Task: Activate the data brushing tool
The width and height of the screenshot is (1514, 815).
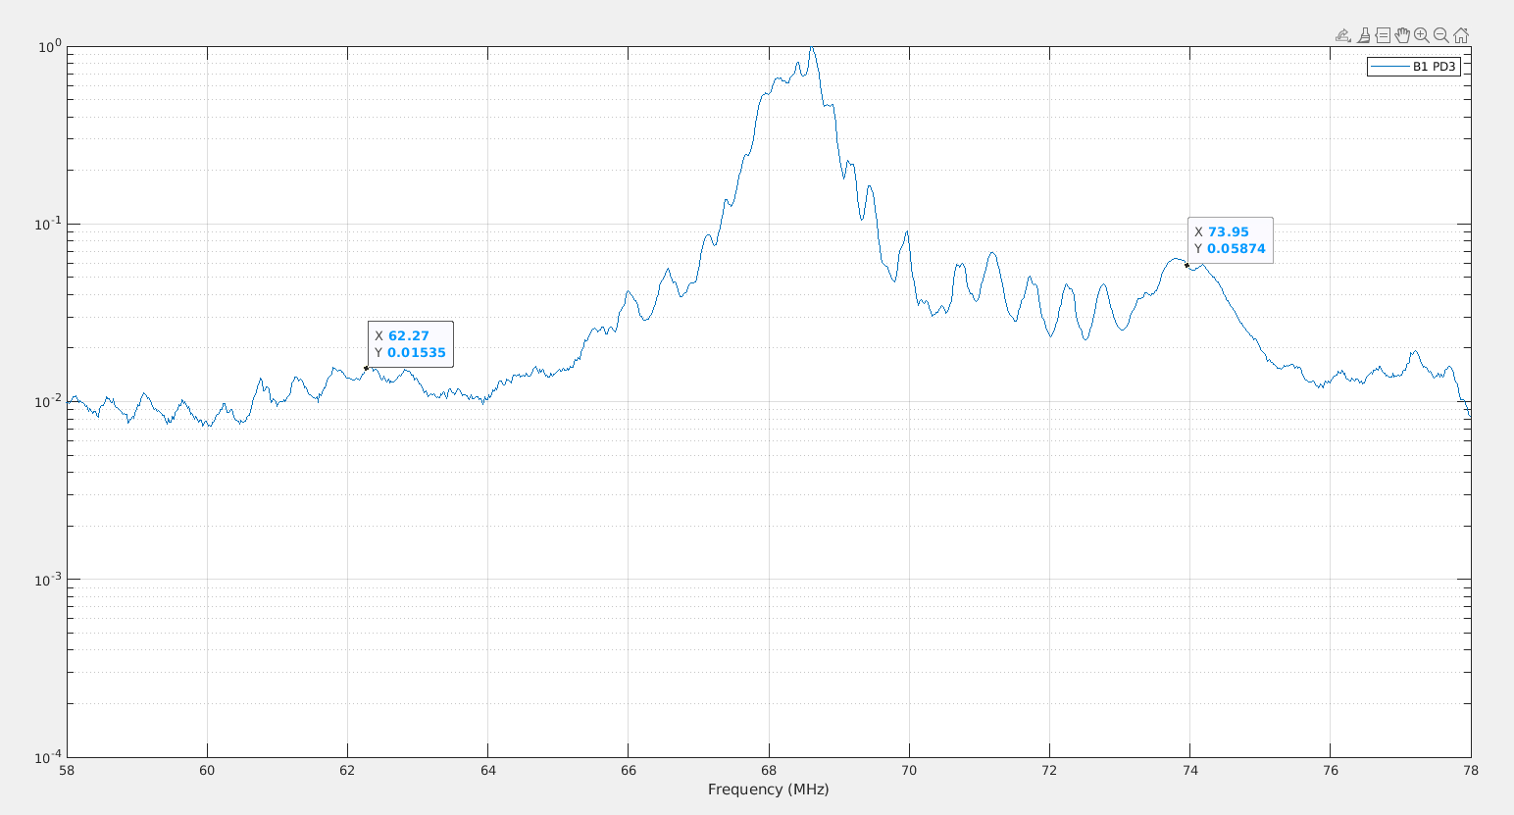Action: (x=1363, y=35)
